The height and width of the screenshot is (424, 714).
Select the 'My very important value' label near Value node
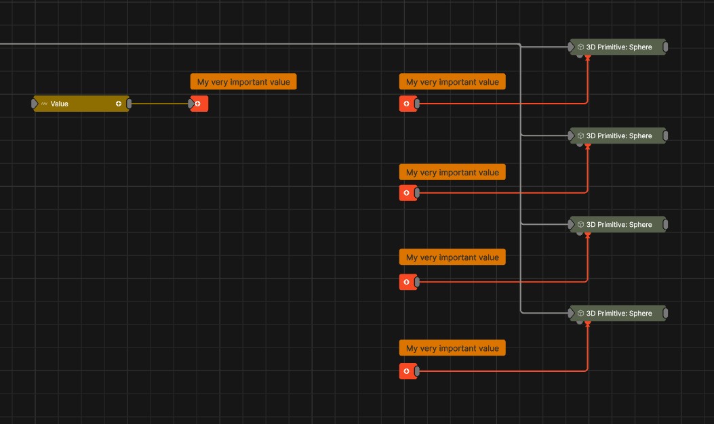click(x=243, y=81)
